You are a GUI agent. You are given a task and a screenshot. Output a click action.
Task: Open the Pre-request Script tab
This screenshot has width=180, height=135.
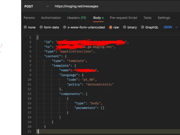coord(123,18)
